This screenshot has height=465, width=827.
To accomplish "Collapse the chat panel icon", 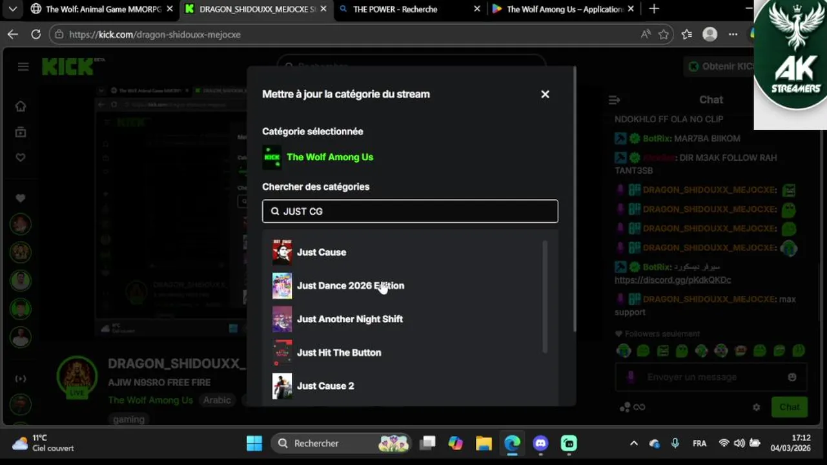I will (x=615, y=100).
